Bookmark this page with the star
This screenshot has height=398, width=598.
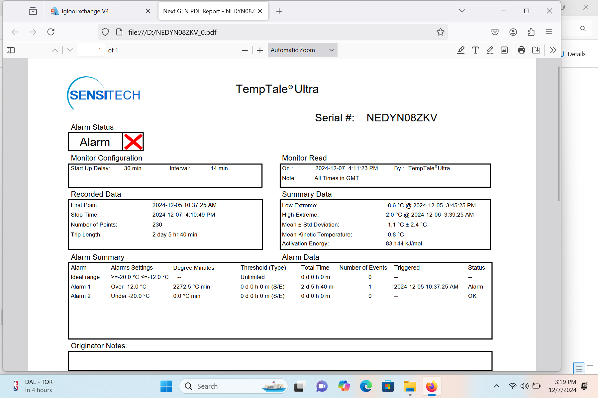[x=441, y=32]
